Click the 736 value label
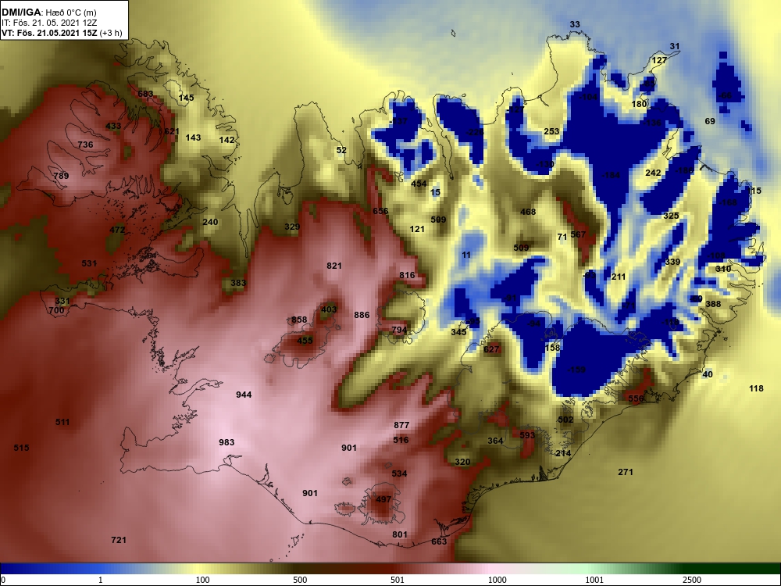This screenshot has width=781, height=586. [85, 145]
